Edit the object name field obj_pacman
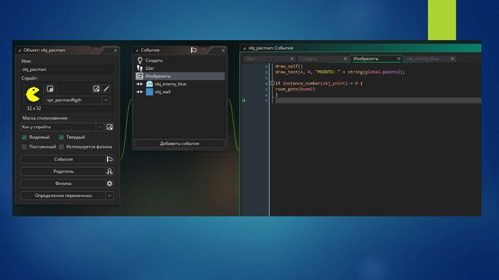The height and width of the screenshot is (280, 499). pyautogui.click(x=67, y=69)
